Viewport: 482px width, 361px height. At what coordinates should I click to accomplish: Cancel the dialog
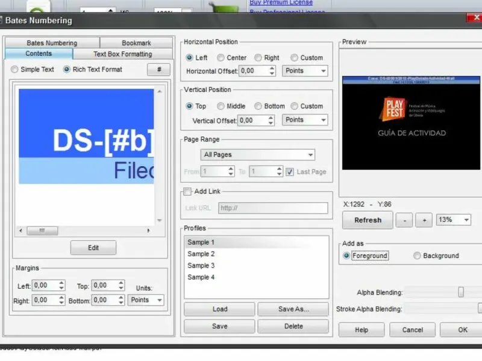pos(413,330)
